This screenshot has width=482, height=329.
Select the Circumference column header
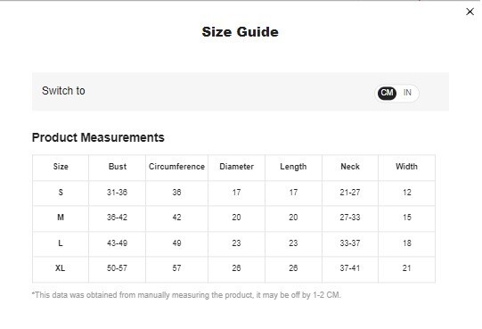(x=176, y=167)
